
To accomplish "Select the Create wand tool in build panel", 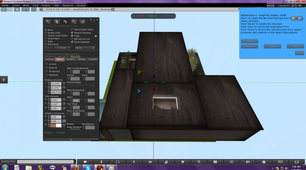I will point(74,22).
